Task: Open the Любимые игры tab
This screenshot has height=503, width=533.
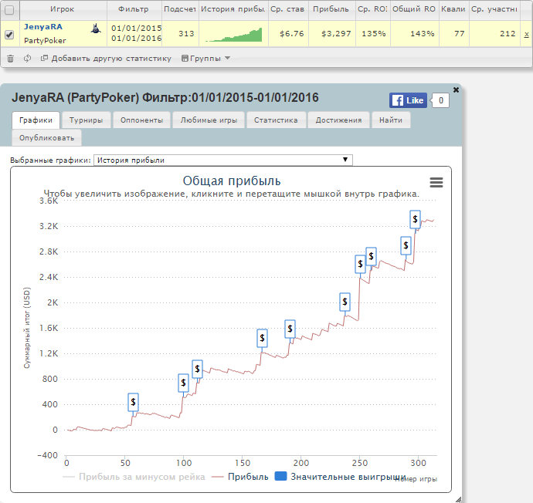Action: [209, 120]
